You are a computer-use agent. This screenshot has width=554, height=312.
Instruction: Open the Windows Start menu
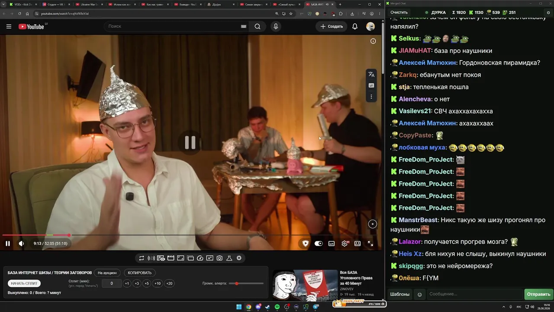tap(239, 307)
